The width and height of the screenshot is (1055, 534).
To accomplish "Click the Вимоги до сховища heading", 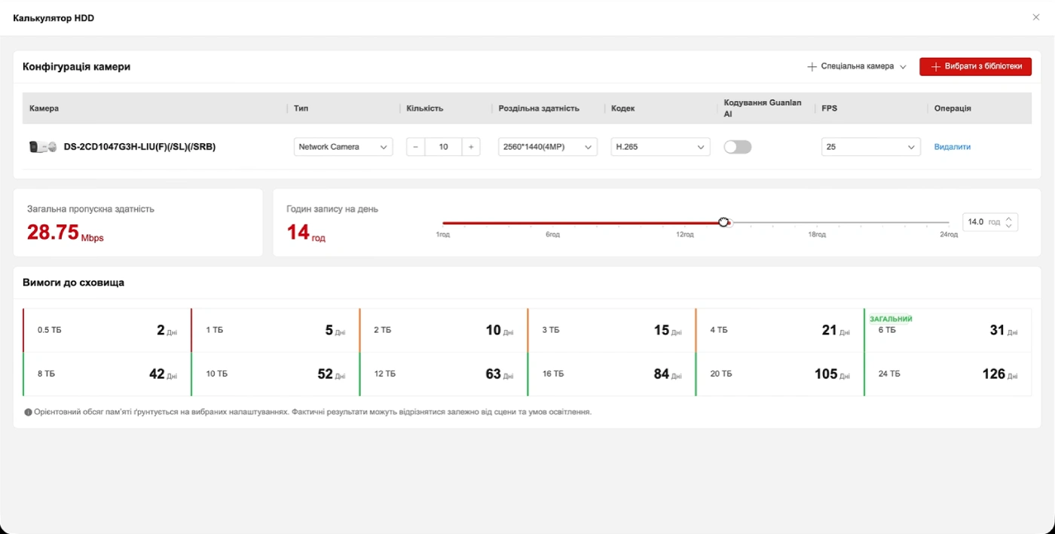I will 73,282.
